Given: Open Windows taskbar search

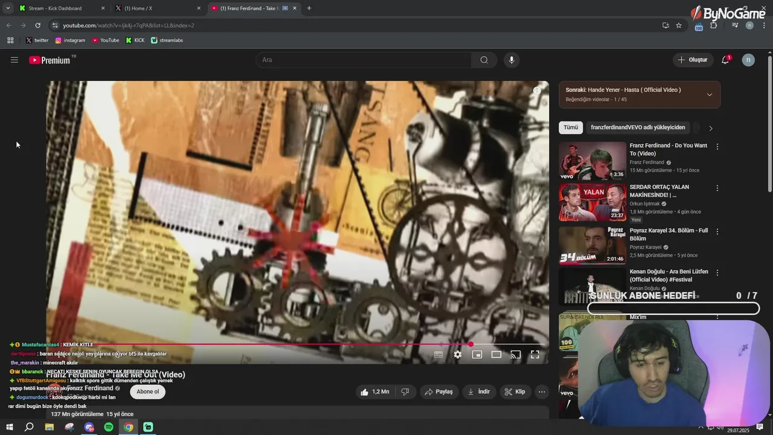Looking at the screenshot, I should (29, 427).
